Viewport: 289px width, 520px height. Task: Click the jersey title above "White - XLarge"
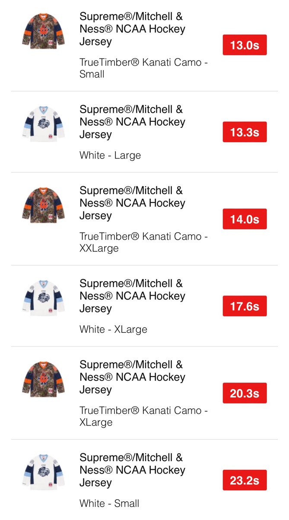132,296
